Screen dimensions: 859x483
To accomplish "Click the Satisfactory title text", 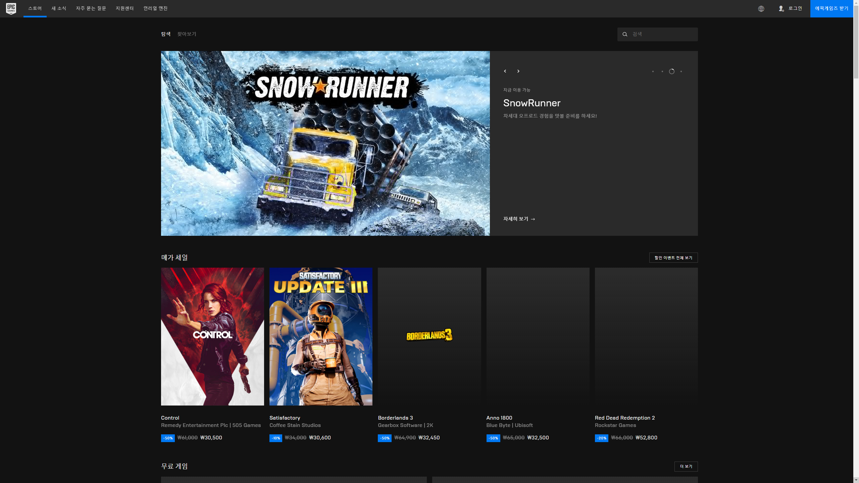I will coord(285,418).
